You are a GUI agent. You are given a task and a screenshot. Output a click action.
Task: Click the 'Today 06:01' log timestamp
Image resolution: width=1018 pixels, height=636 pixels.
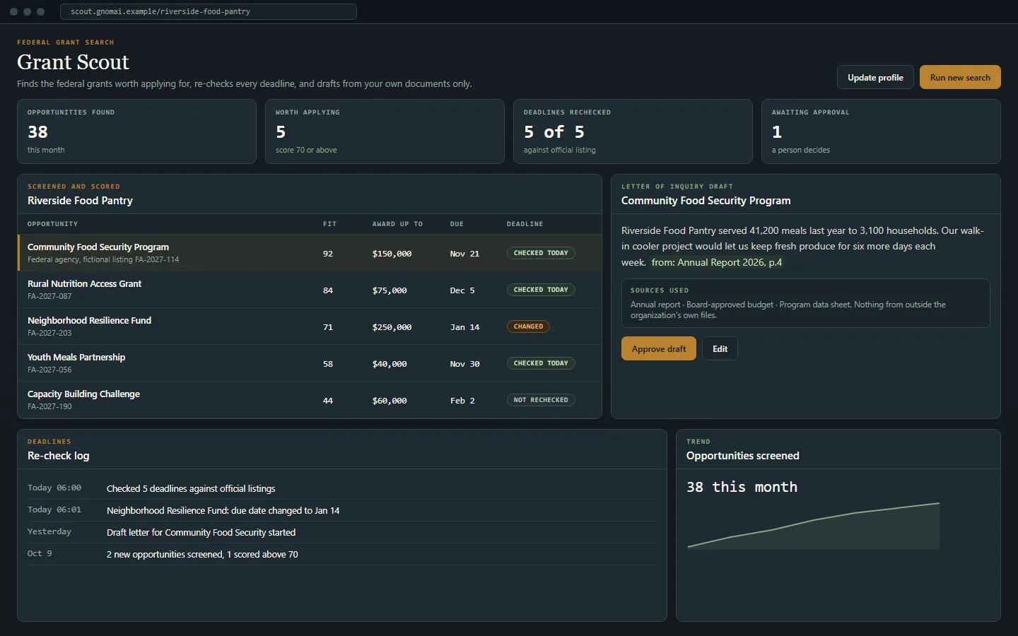click(54, 510)
